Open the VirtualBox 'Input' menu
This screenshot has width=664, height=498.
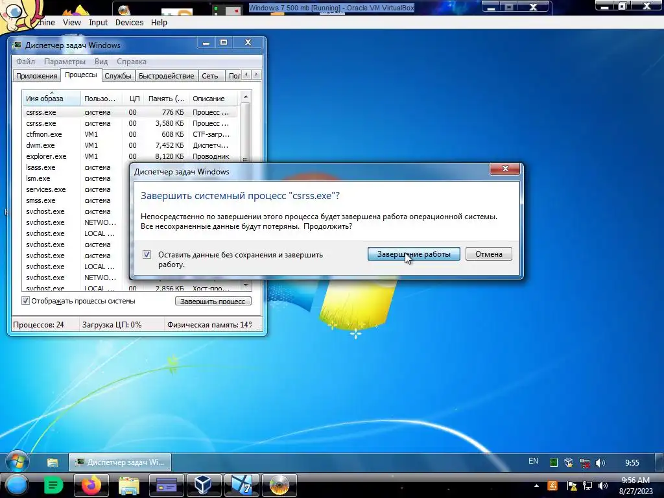99,23
